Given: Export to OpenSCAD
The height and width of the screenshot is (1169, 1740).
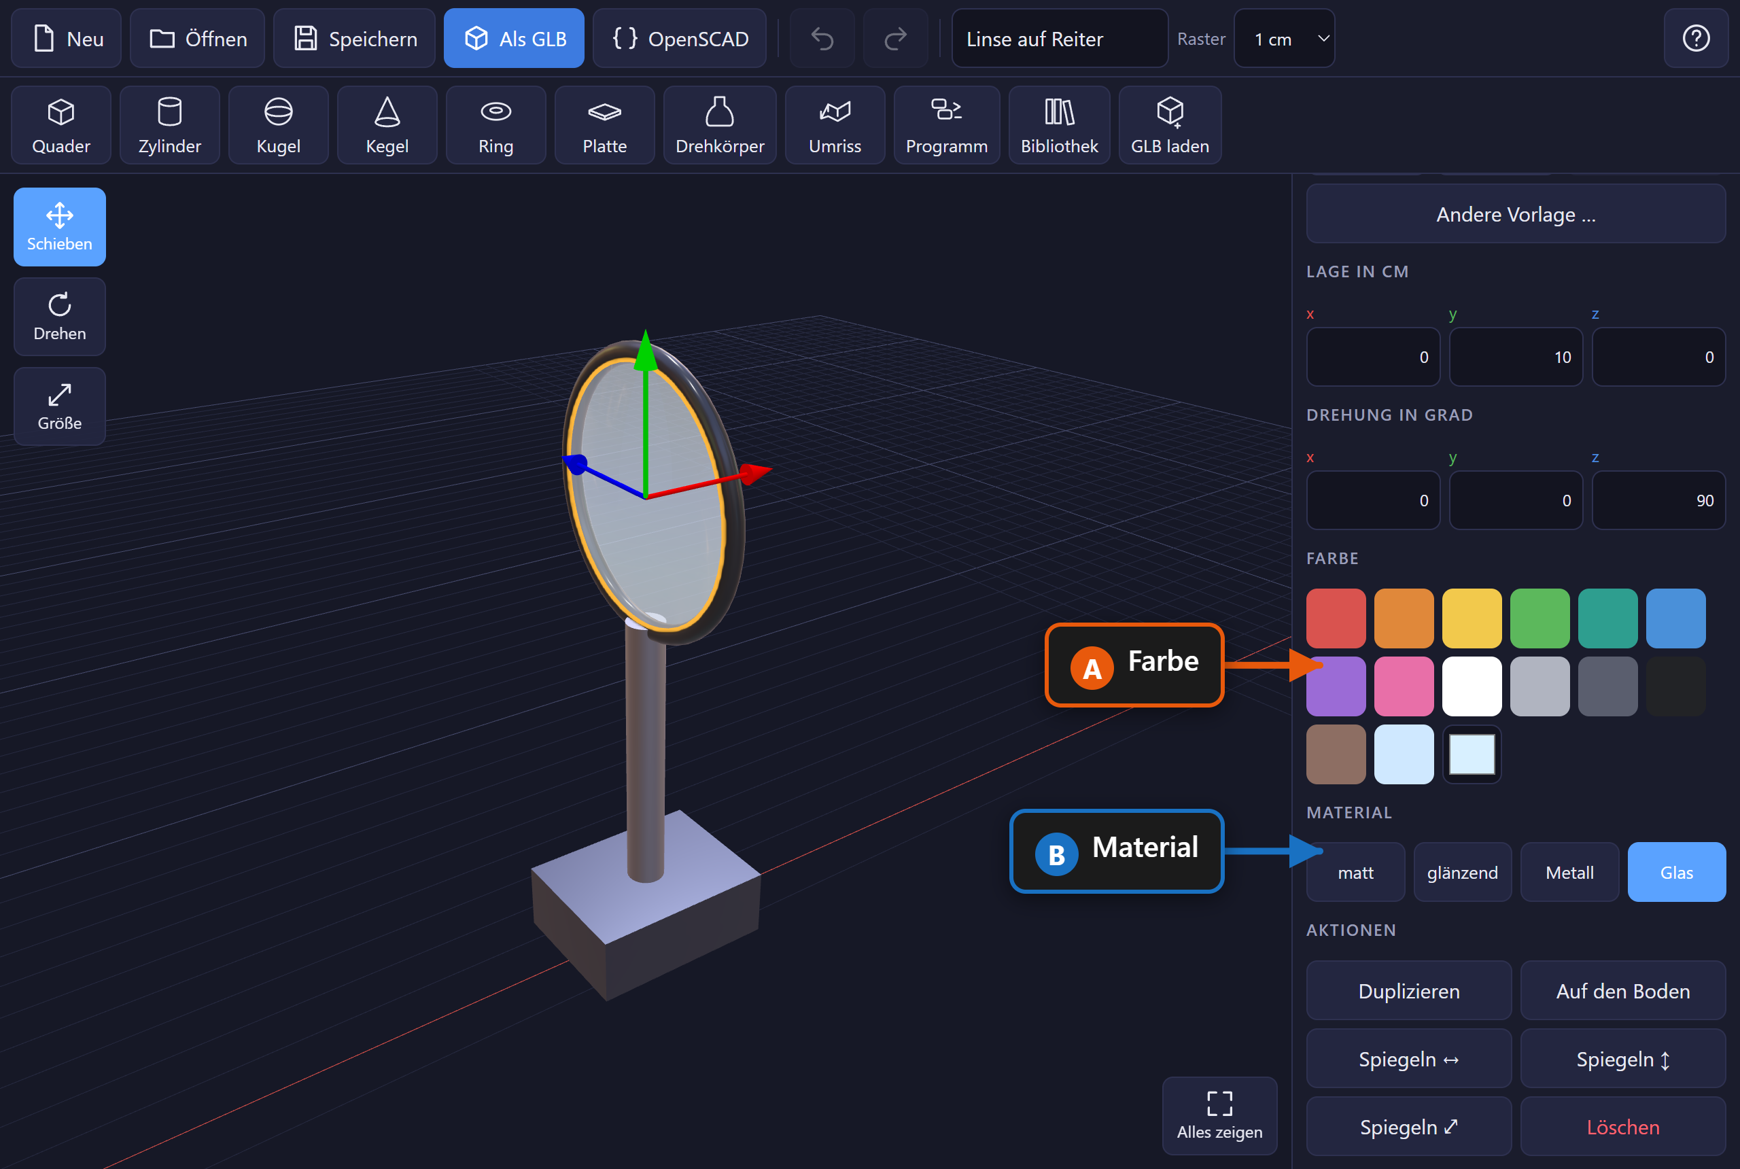Looking at the screenshot, I should 680,39.
